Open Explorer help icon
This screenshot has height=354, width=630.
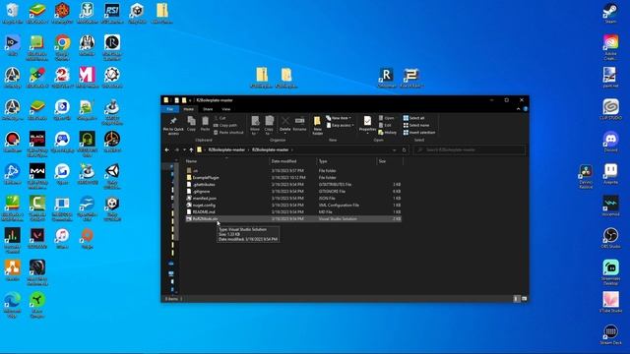click(x=525, y=109)
